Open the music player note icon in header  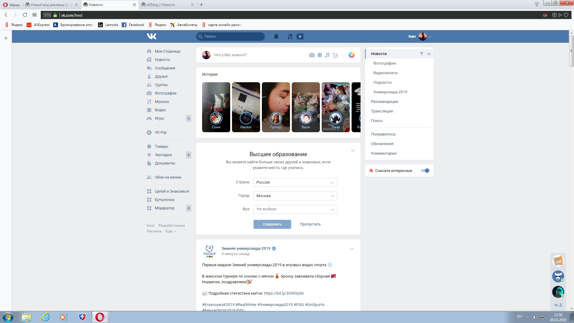pyautogui.click(x=290, y=36)
